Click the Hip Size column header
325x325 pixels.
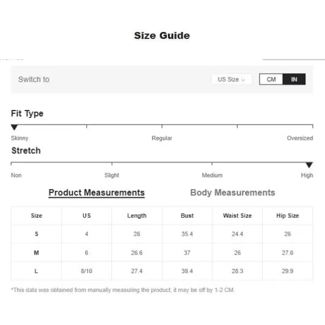(x=288, y=216)
